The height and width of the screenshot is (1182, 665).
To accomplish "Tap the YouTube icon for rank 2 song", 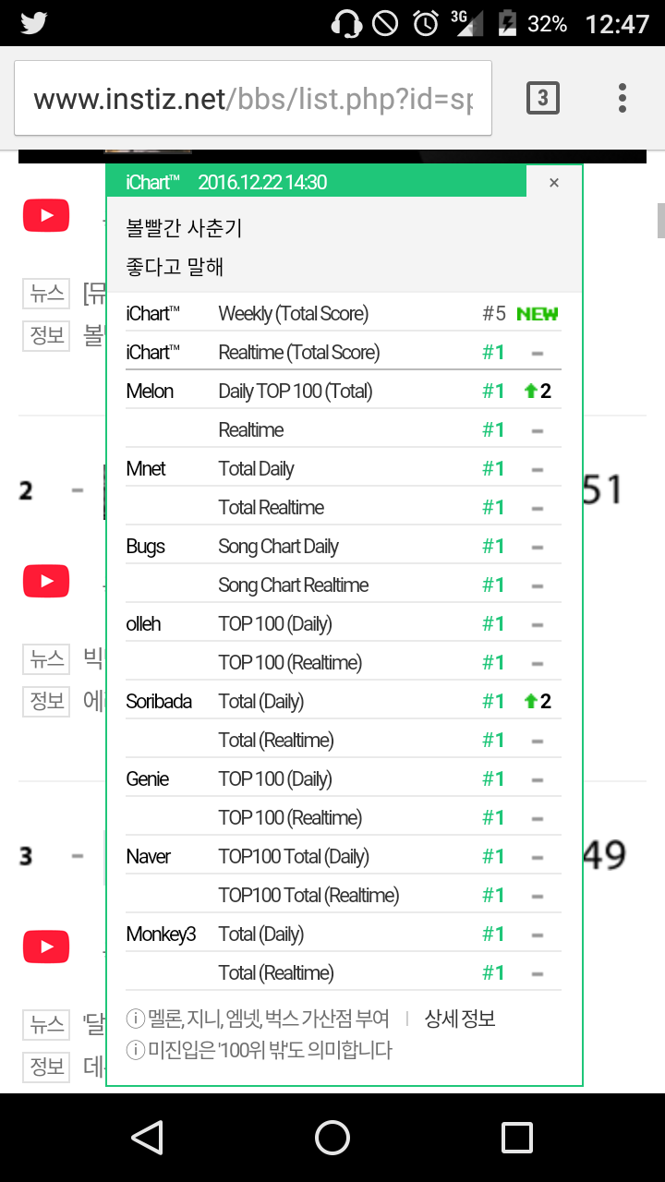I will (46, 582).
